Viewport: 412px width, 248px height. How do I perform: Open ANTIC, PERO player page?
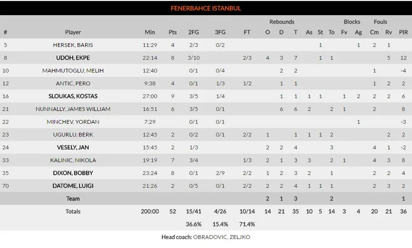[73, 84]
